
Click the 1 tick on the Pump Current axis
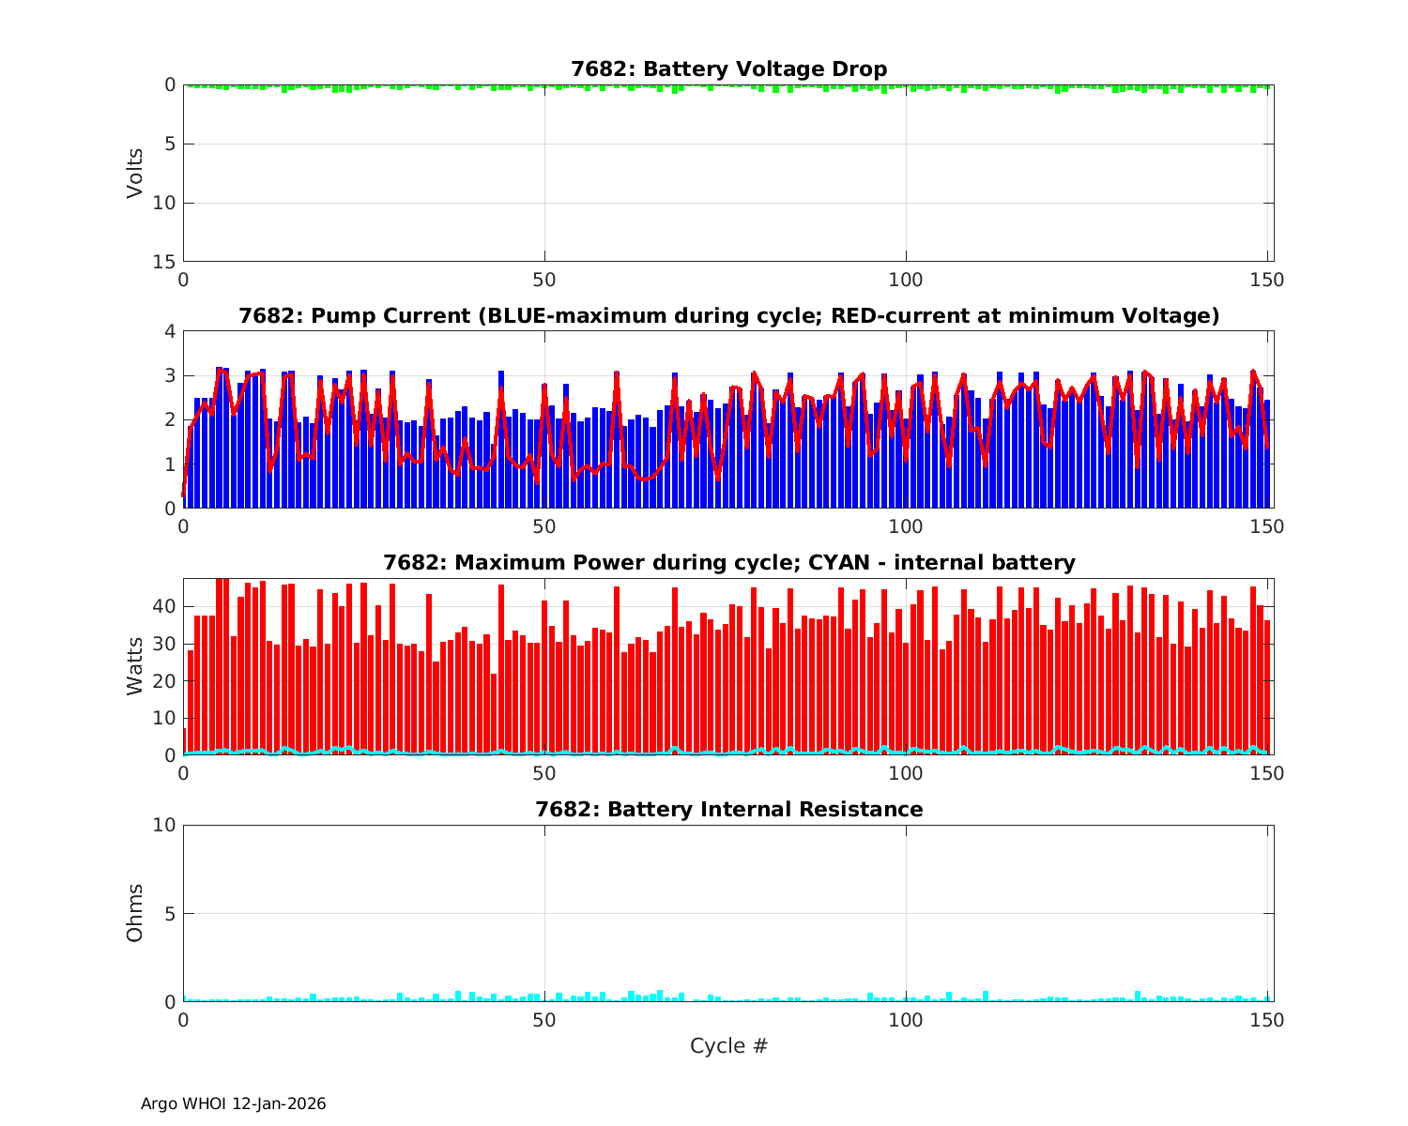point(170,464)
